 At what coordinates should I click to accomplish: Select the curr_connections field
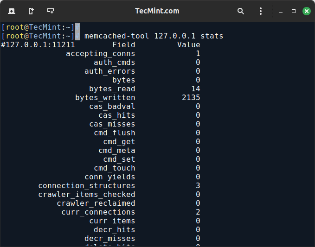click(98, 213)
